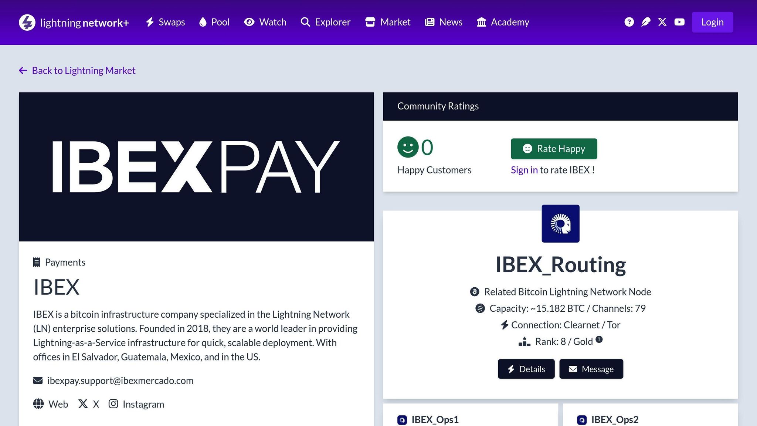Click the Bitcoin icon beside Related Node

coord(475,292)
